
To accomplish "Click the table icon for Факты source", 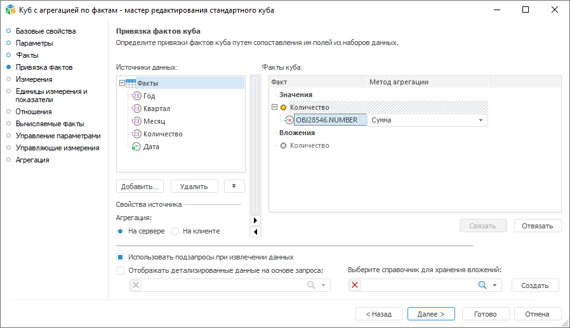I will tap(130, 83).
